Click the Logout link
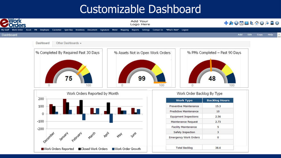 point(185,30)
